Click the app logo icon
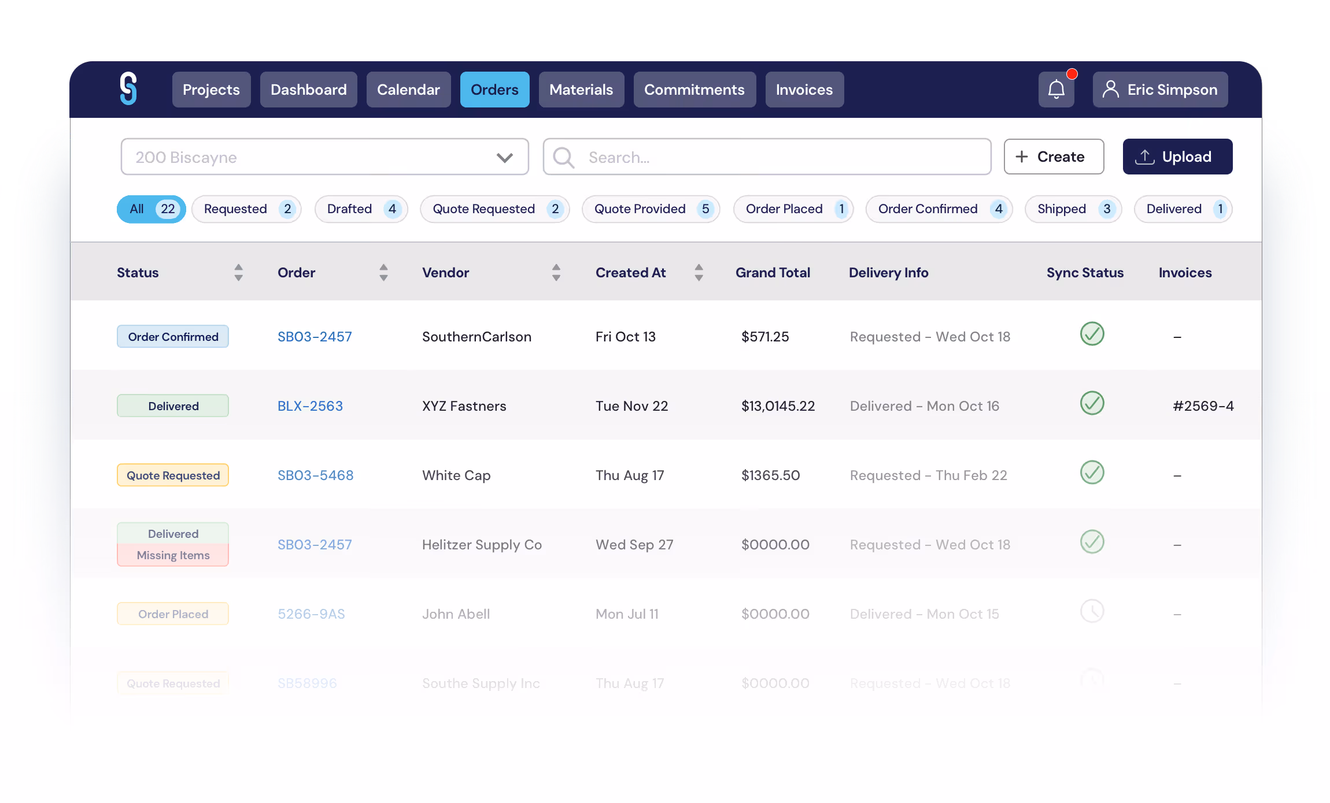 (128, 88)
